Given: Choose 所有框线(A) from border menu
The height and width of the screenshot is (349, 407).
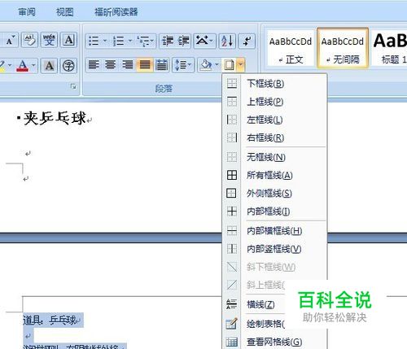Looking at the screenshot, I should [x=274, y=175].
